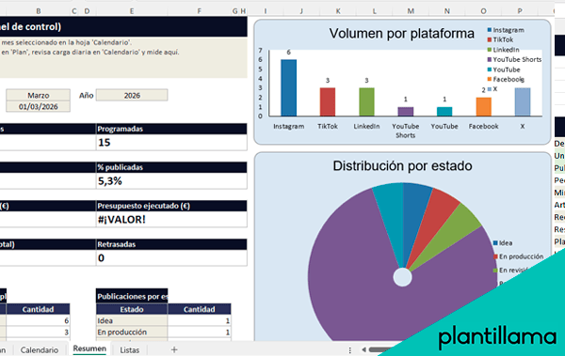Click the 01/03/2026 date cell
565x356 pixels.
[39, 106]
